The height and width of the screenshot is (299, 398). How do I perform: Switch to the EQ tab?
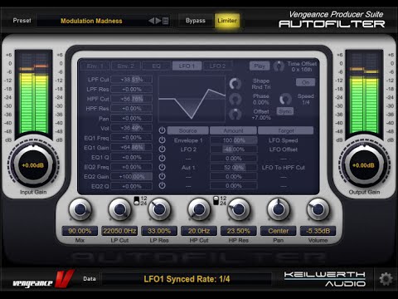(x=157, y=66)
